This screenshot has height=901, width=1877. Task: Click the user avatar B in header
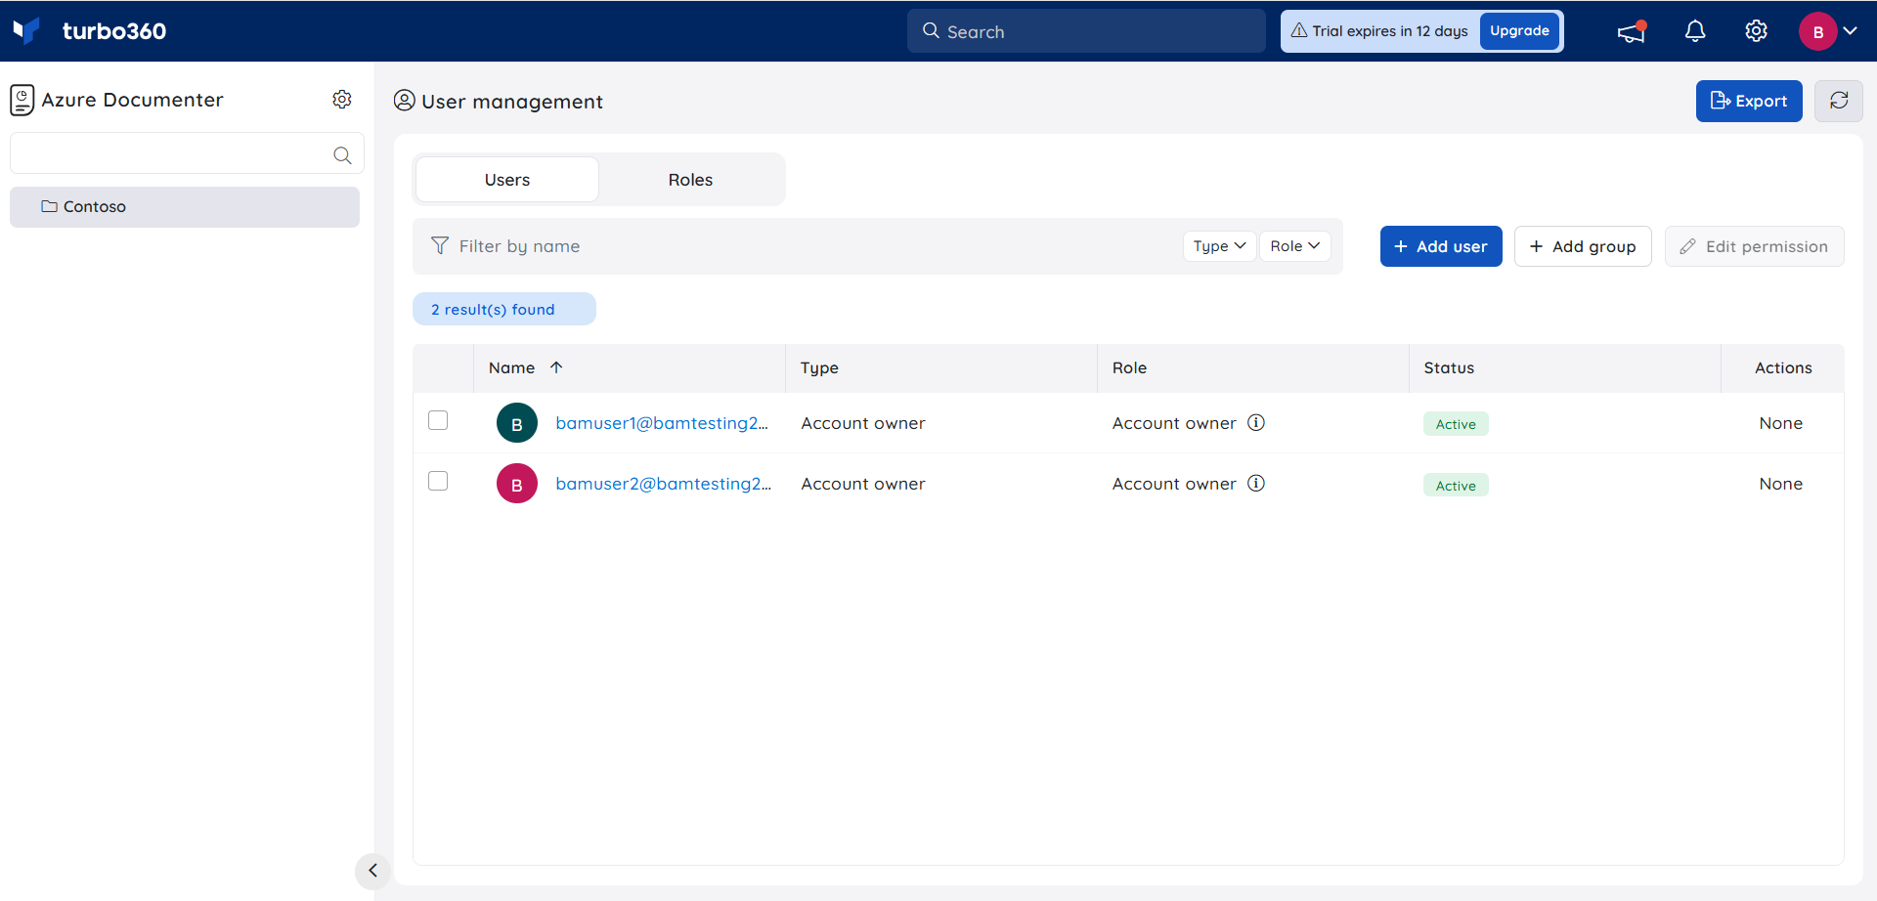pyautogui.click(x=1817, y=31)
